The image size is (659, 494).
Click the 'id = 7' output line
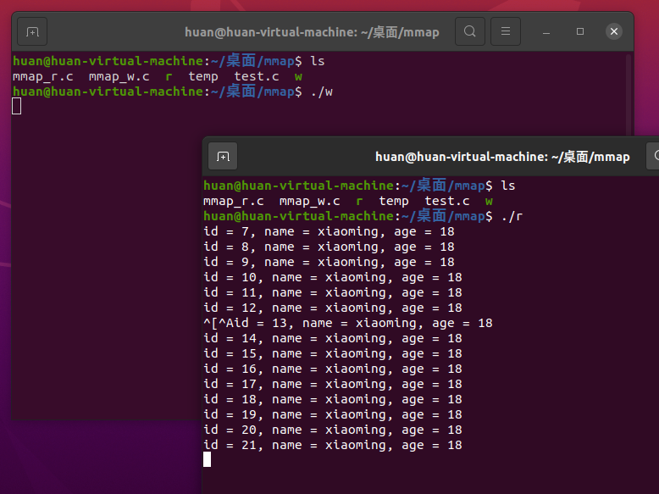329,231
